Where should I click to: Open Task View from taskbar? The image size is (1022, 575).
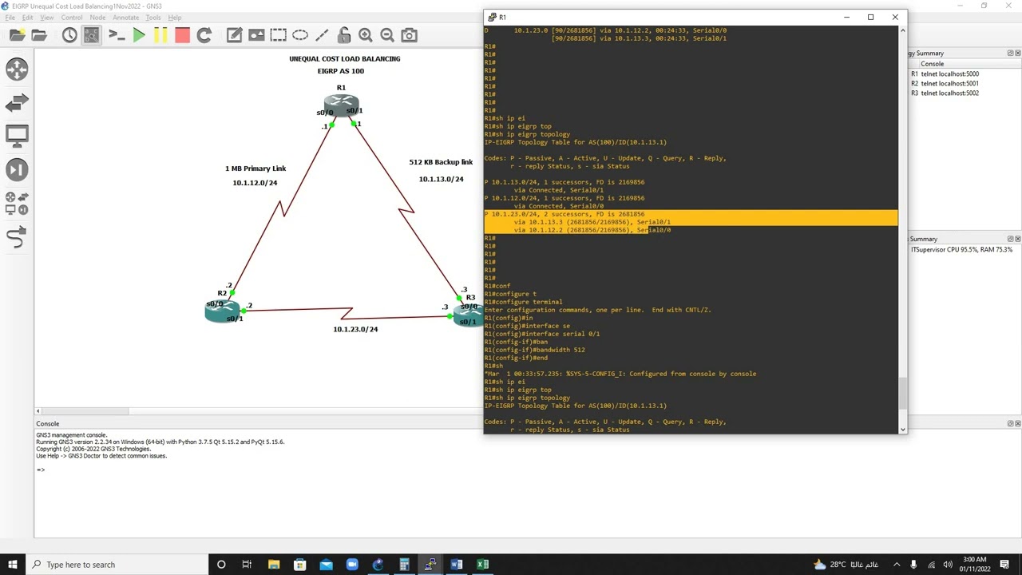point(247,565)
